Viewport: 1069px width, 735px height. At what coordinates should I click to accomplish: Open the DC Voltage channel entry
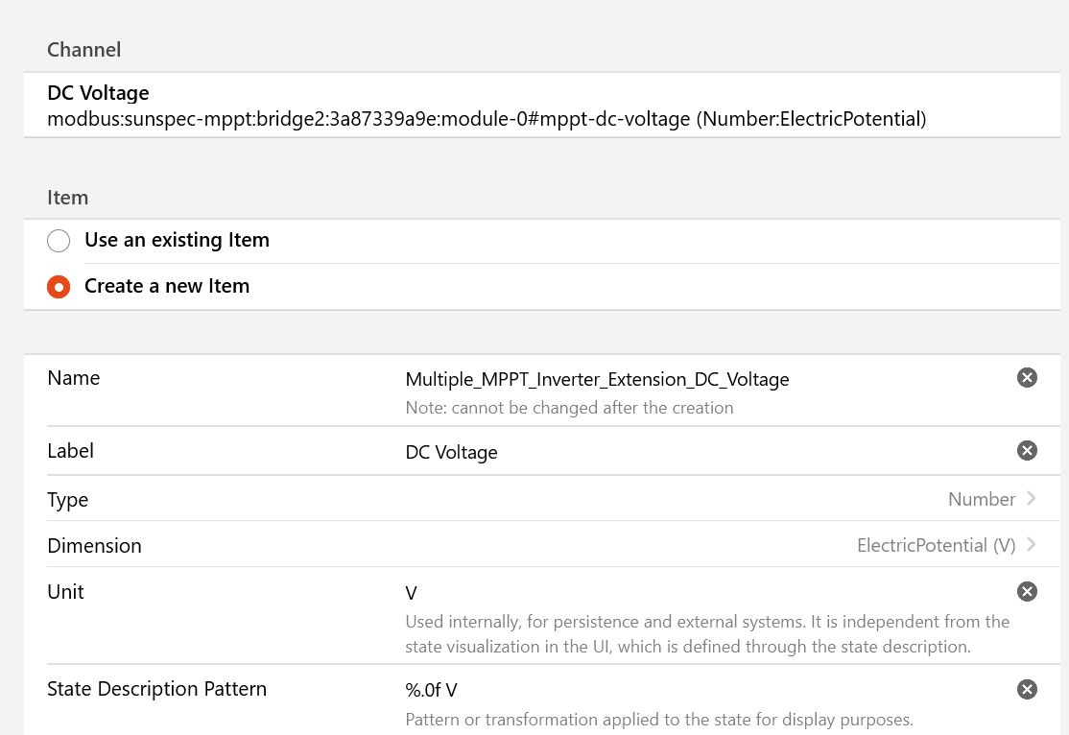98,92
